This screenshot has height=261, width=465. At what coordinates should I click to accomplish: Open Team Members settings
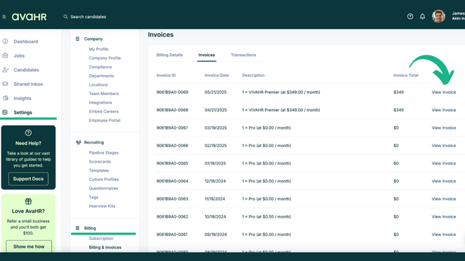click(x=104, y=94)
